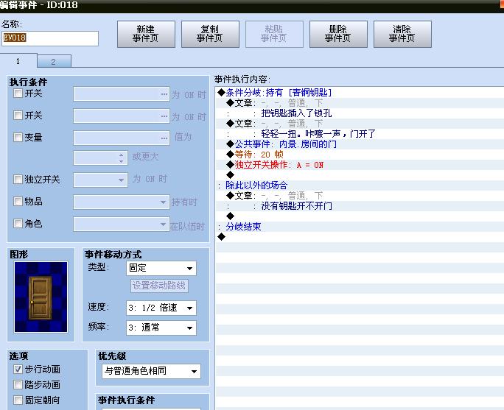Select the 公共事件: 内景.房间的门 command

(x=360, y=144)
